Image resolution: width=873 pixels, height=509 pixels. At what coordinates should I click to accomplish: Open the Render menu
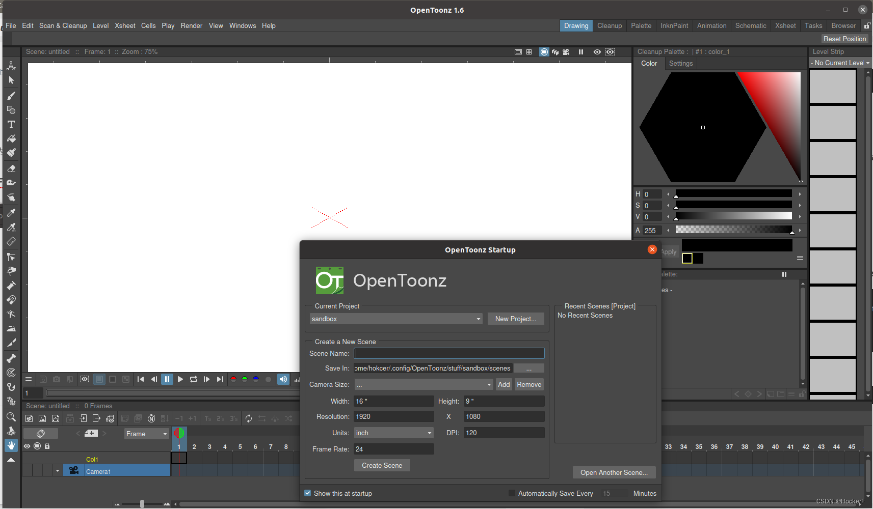tap(192, 25)
